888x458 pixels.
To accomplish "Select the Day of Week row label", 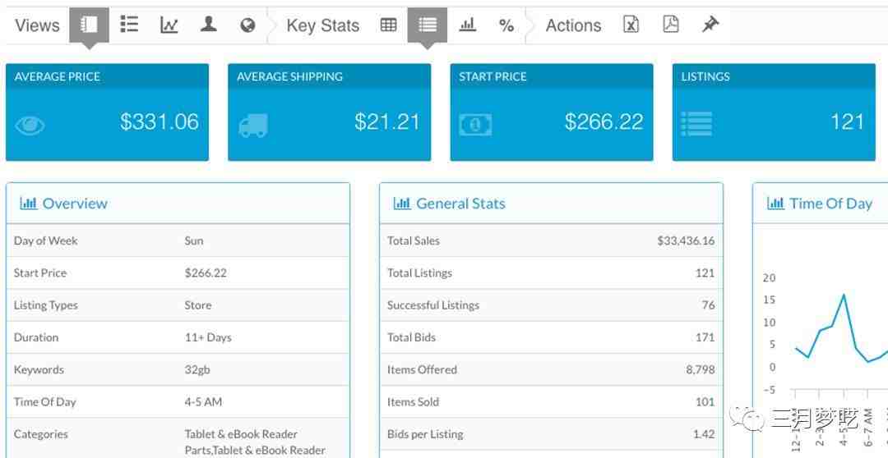I will (x=46, y=240).
